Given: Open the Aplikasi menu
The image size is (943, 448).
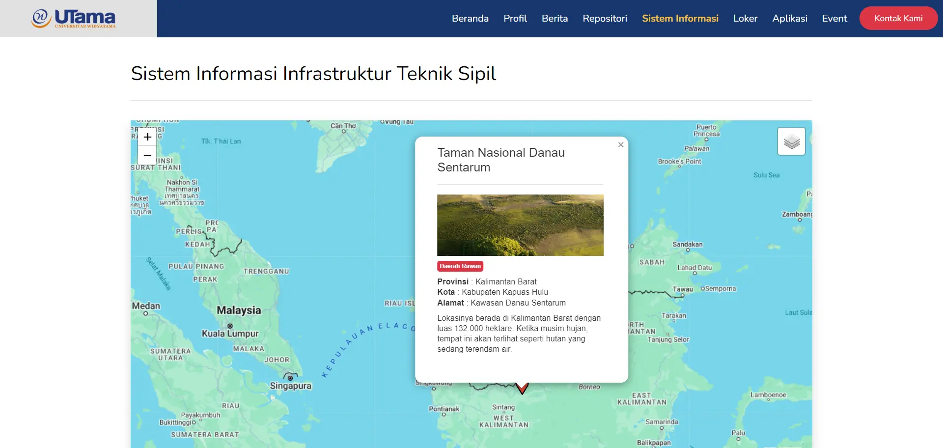Looking at the screenshot, I should (x=789, y=19).
